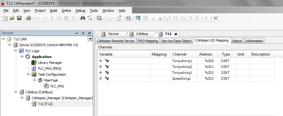Screen dimensions: 283x116
Task: Open the Build menu
Action: (53, 11)
